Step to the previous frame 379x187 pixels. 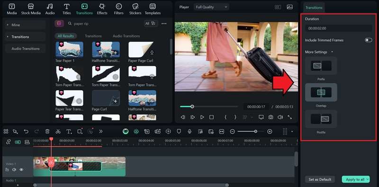coord(183,117)
